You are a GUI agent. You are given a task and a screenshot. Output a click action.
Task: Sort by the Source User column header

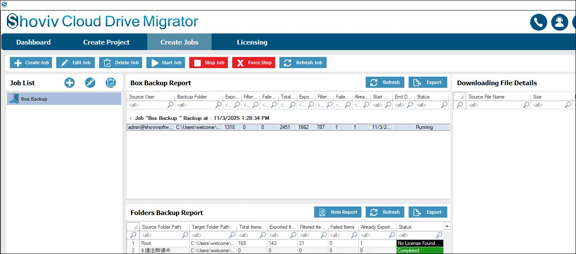point(151,97)
